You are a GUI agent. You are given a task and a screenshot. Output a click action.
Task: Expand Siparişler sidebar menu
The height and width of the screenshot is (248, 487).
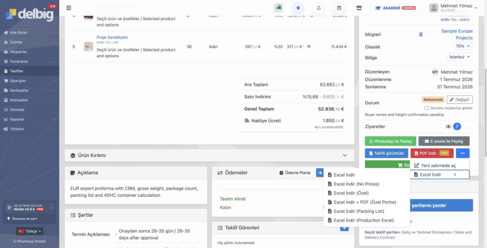point(29,81)
